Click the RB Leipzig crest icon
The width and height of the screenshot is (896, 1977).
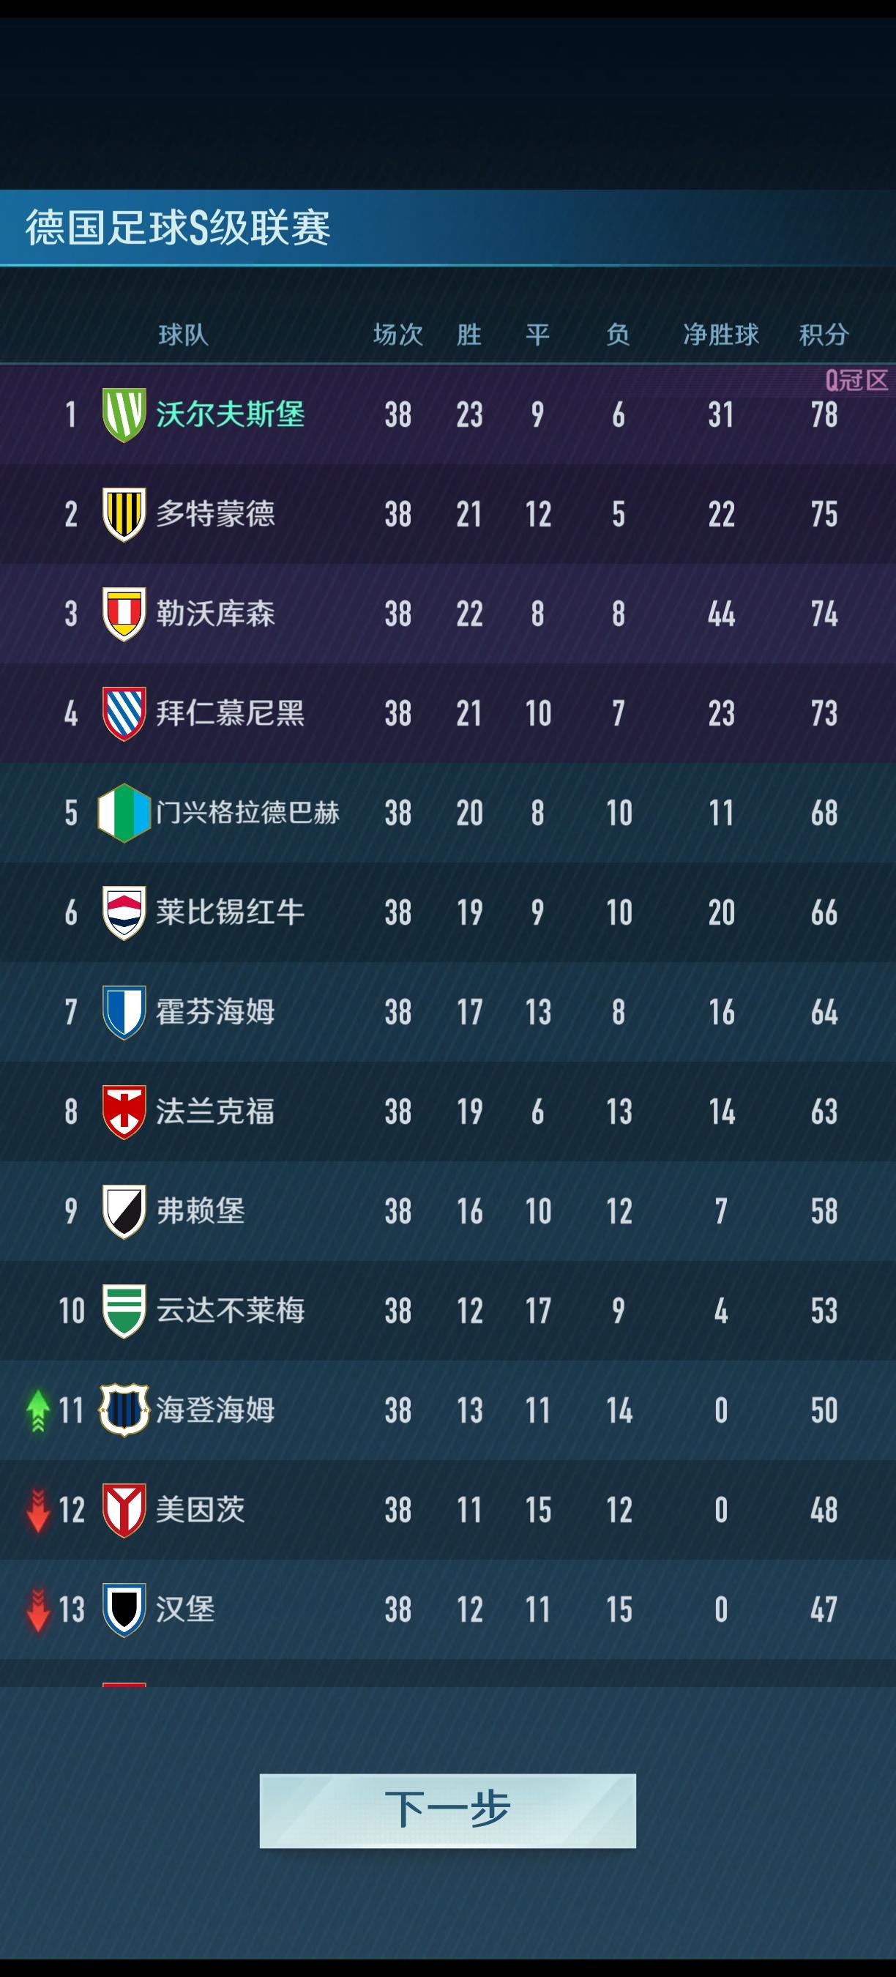(x=124, y=912)
